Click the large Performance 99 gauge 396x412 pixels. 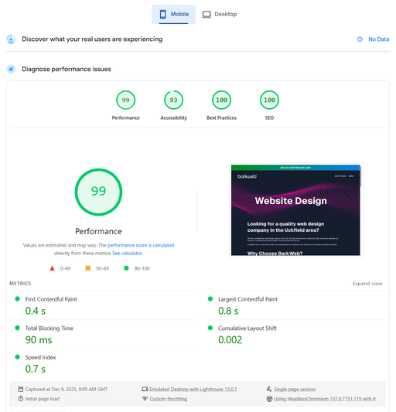click(98, 192)
